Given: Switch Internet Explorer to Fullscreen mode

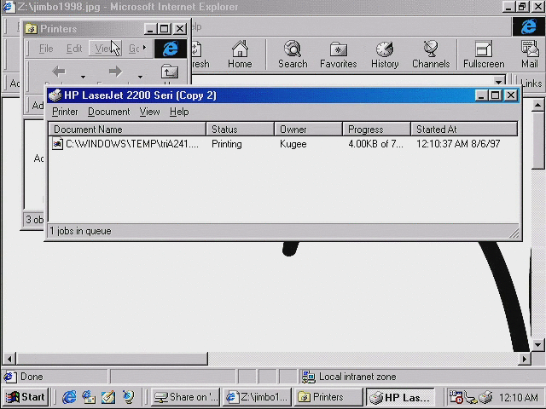Looking at the screenshot, I should pyautogui.click(x=484, y=55).
